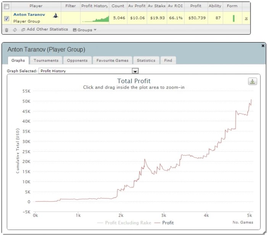Image resolution: width=267 pixels, height=236 pixels.
Task: Click the shark icon beside Anton Taranov
Action: pyautogui.click(x=56, y=16)
